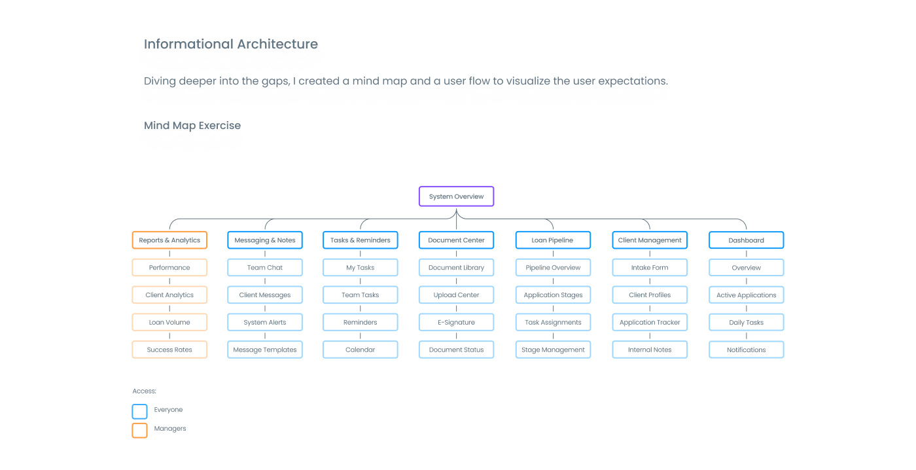Image resolution: width=916 pixels, height=470 pixels.
Task: Click the orange Managers access swatch
Action: click(x=139, y=430)
